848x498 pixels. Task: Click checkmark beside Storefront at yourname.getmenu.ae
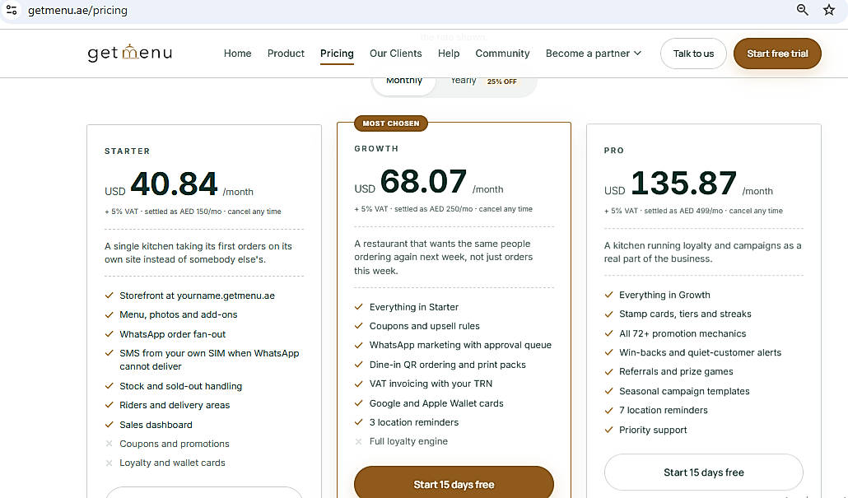click(109, 296)
